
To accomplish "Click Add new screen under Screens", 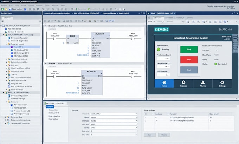I will click(20, 105).
